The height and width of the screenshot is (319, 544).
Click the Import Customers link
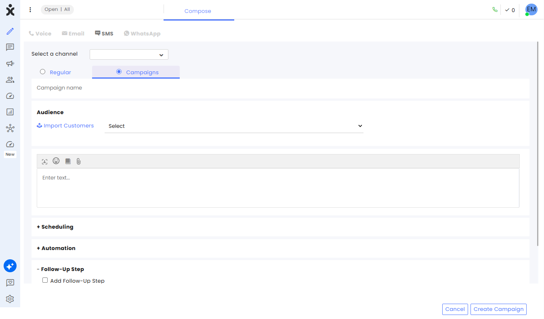click(x=65, y=126)
